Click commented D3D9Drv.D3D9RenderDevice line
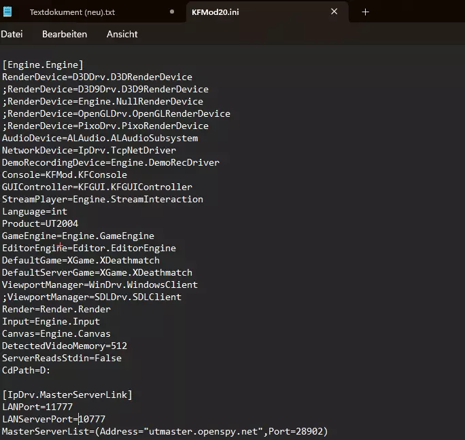 pyautogui.click(x=105, y=89)
